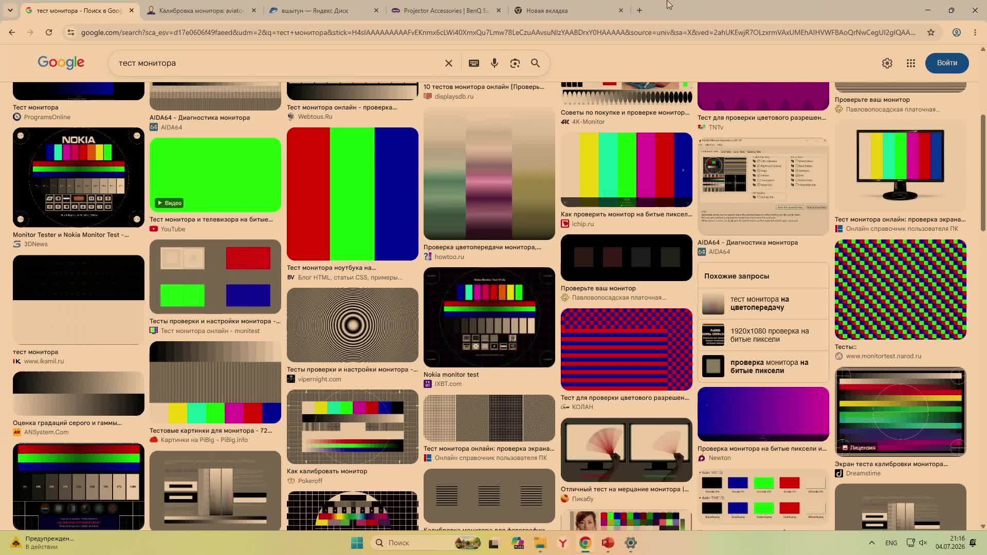The height and width of the screenshot is (555, 987).
Task: Go forward in browser history
Action: click(x=30, y=32)
